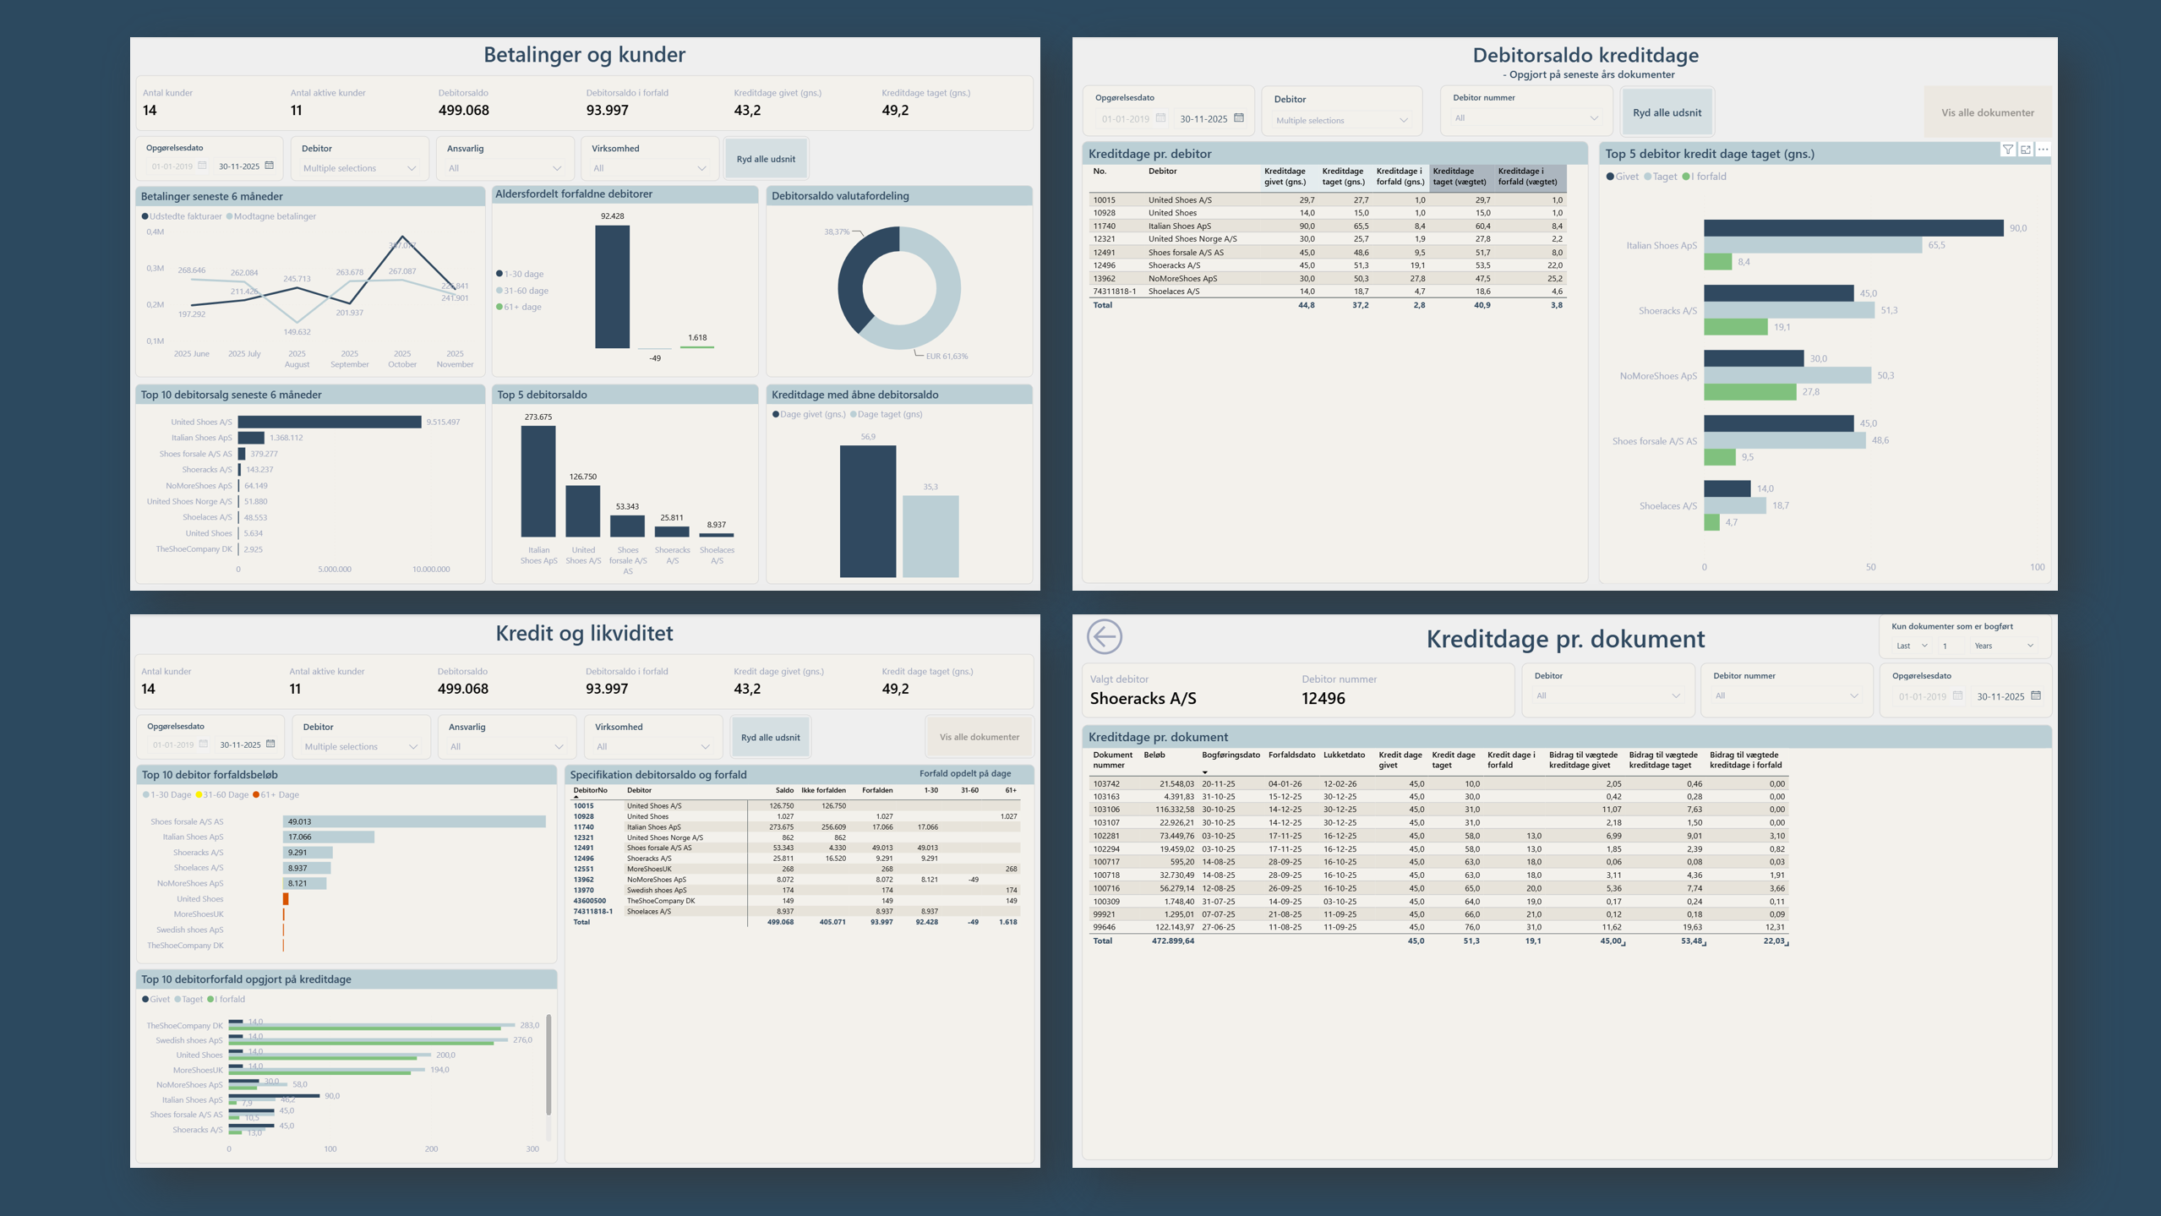Toggle the I forfald legend in Top 5 chart
The width and height of the screenshot is (2161, 1216).
click(x=1705, y=177)
